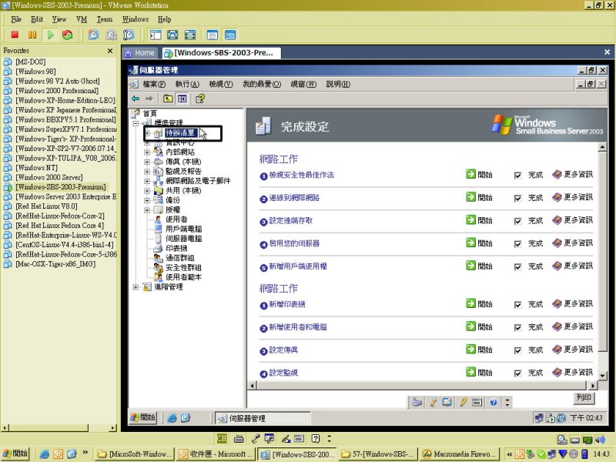
Task: Open the 執行(A) menu in 伺服器管理
Action: [187, 84]
